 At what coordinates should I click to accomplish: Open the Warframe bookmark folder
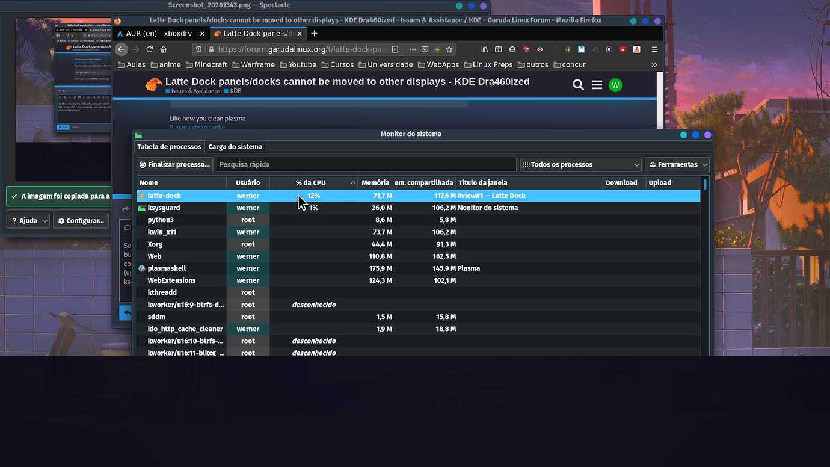pos(253,64)
